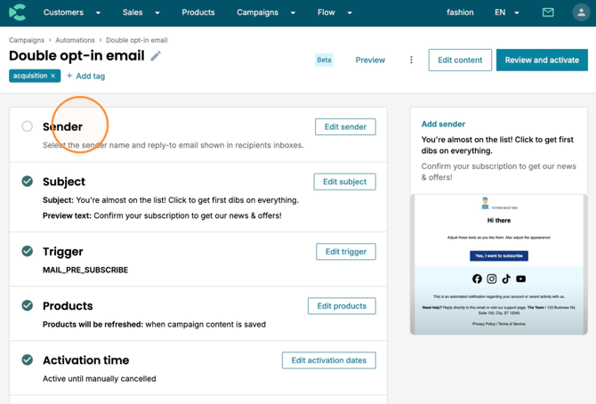Viewport: 596px width, 404px height.
Task: Click Review and activate
Action: pyautogui.click(x=542, y=61)
